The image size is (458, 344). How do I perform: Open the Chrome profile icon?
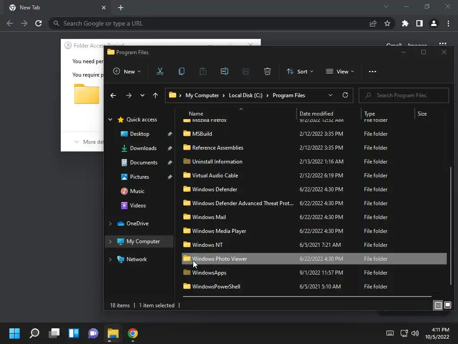coord(434,23)
